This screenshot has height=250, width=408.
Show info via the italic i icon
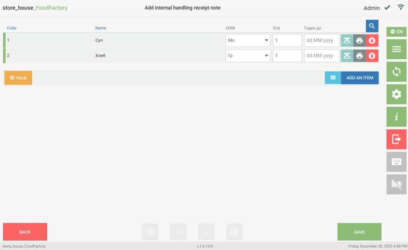[x=396, y=117]
